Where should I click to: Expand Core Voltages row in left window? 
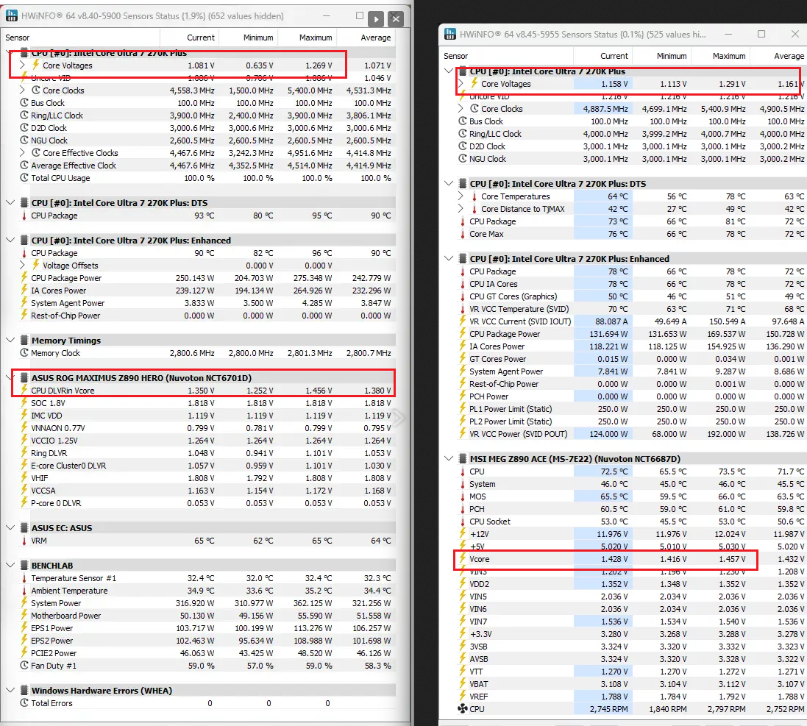coord(21,65)
